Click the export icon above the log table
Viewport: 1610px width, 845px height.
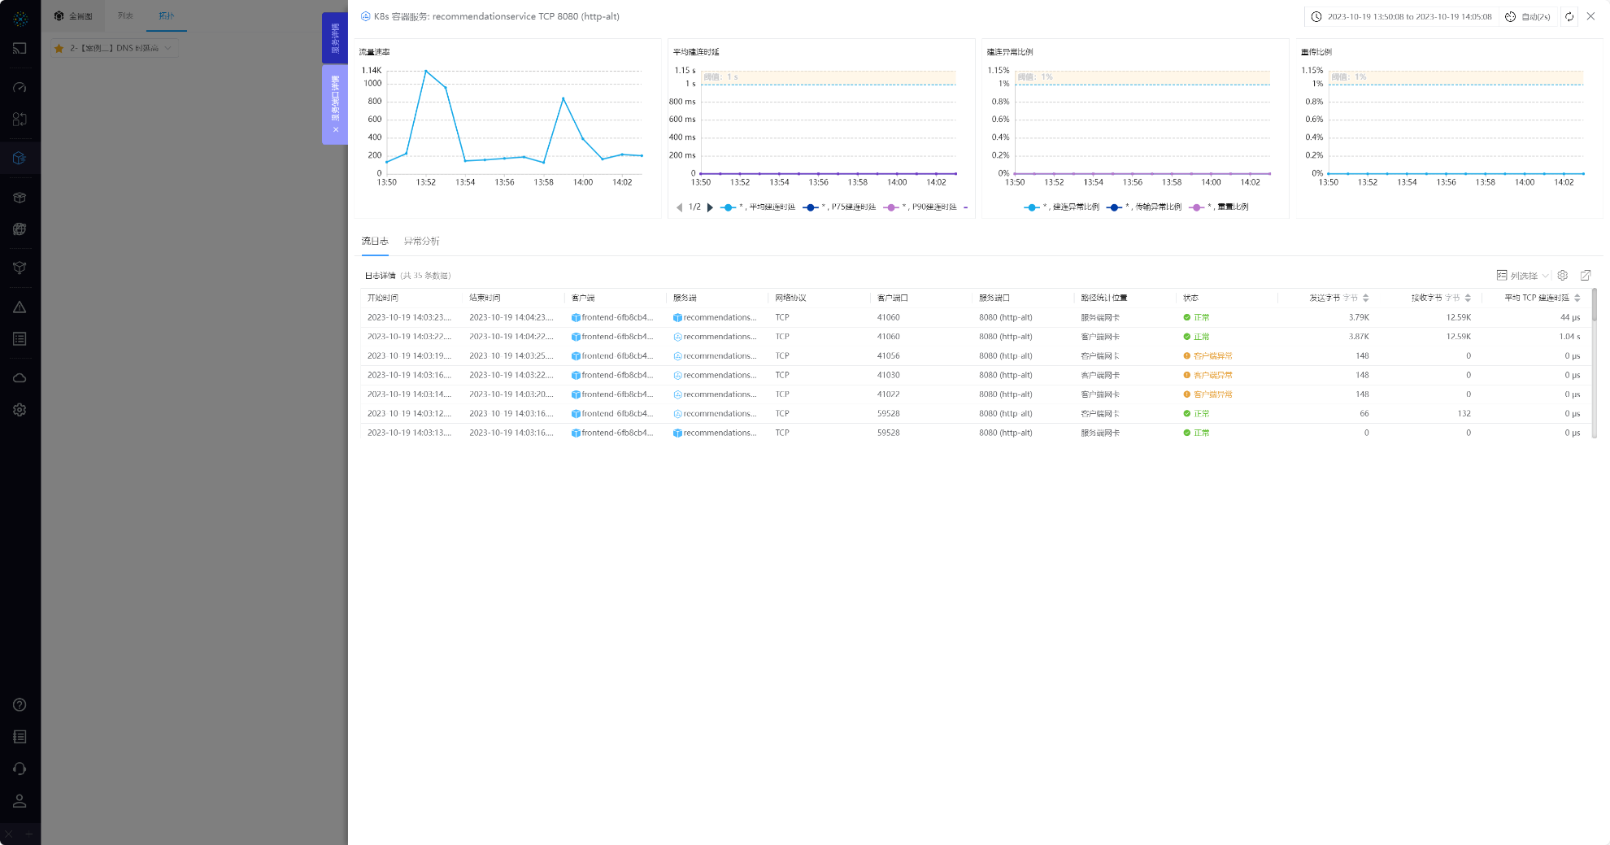(1585, 276)
